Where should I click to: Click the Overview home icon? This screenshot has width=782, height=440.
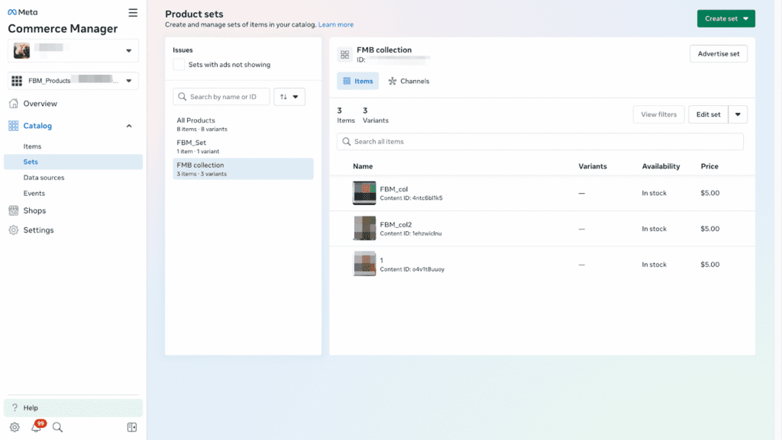point(14,104)
